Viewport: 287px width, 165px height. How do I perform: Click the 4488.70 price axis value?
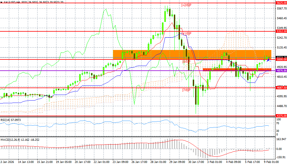pyautogui.click(x=282, y=106)
